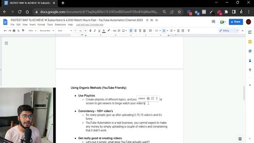The height and width of the screenshot is (143, 254).
Task: Open the highlight color picker
Action: click(108, 31)
